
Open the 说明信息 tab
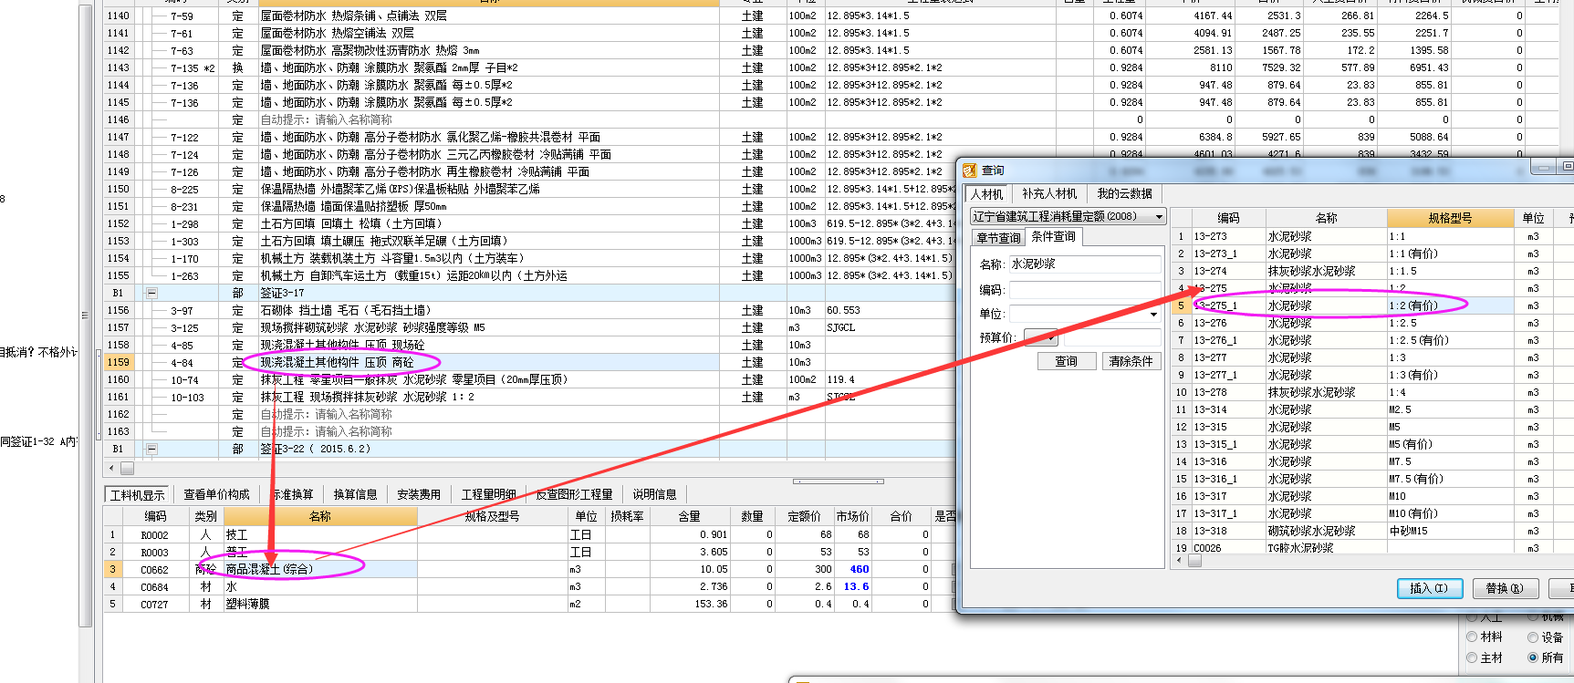click(x=654, y=494)
